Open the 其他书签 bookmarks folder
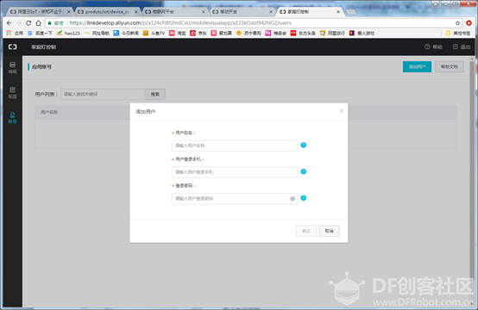 458,34
